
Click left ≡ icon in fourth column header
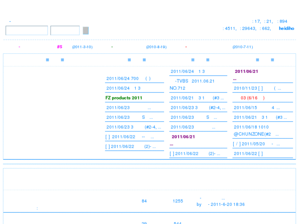257,60
